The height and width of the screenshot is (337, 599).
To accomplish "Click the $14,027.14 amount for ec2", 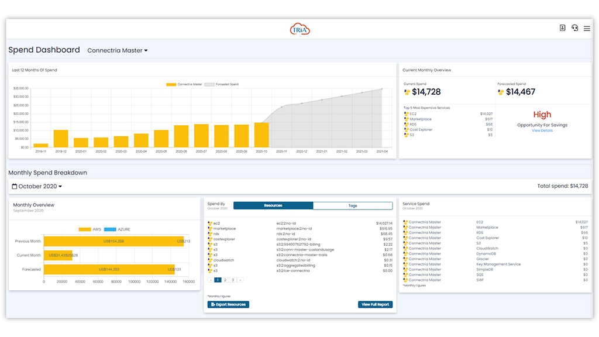I will pyautogui.click(x=384, y=223).
